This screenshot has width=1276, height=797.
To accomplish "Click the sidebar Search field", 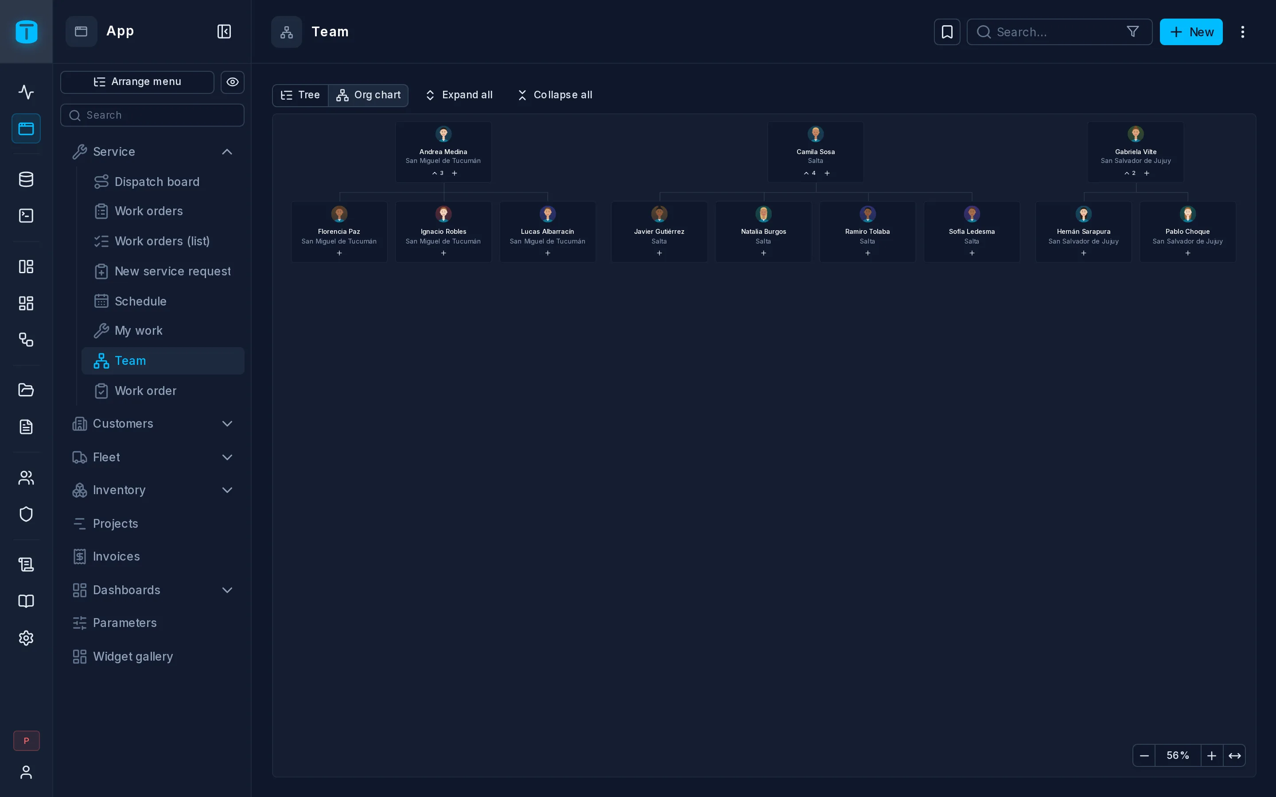I will (152, 115).
